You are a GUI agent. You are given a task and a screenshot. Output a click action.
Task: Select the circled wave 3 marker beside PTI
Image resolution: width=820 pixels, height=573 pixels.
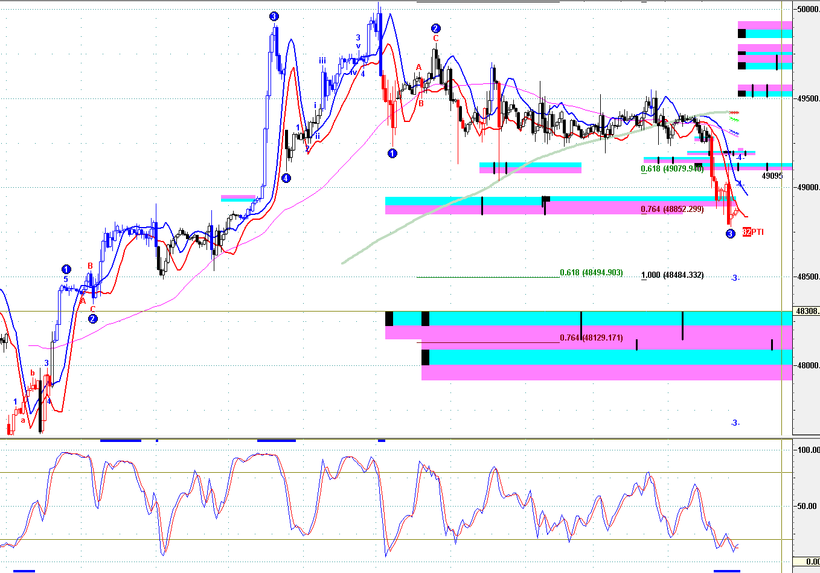pos(731,233)
